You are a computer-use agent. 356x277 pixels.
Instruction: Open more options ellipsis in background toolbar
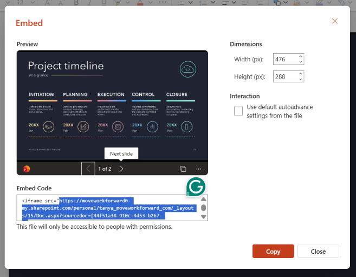[x=163, y=2]
